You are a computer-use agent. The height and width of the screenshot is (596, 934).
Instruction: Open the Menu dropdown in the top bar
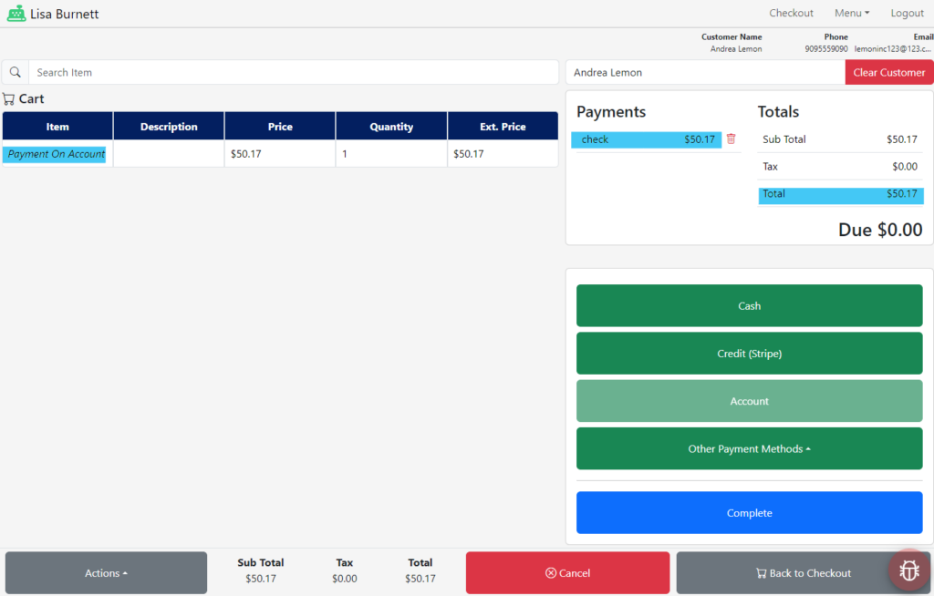pos(850,13)
